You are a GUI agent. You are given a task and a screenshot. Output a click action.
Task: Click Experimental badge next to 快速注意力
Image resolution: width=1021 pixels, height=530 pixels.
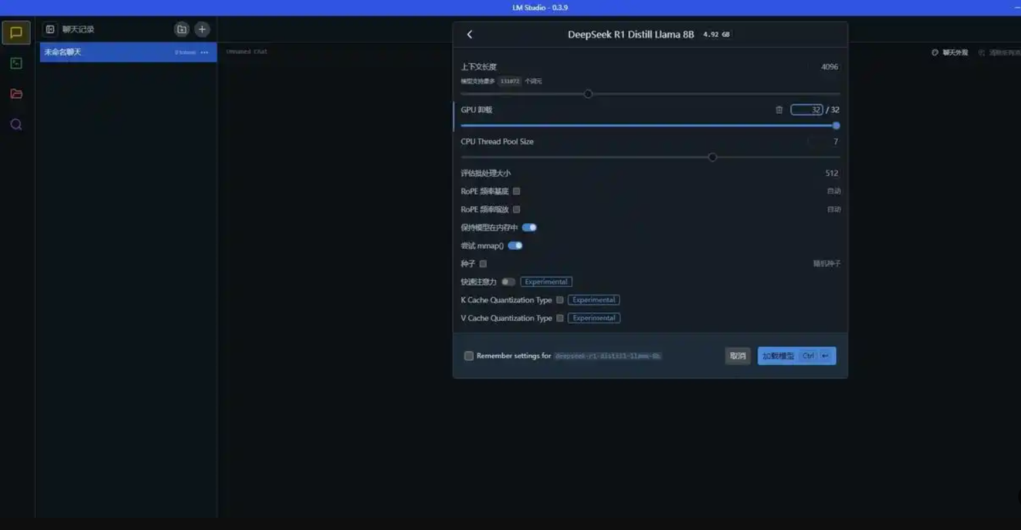point(546,282)
